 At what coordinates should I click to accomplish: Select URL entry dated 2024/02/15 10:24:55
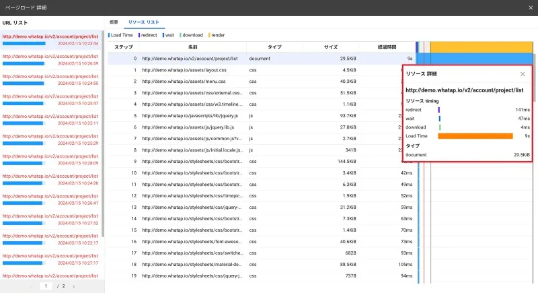pyautogui.click(x=50, y=79)
